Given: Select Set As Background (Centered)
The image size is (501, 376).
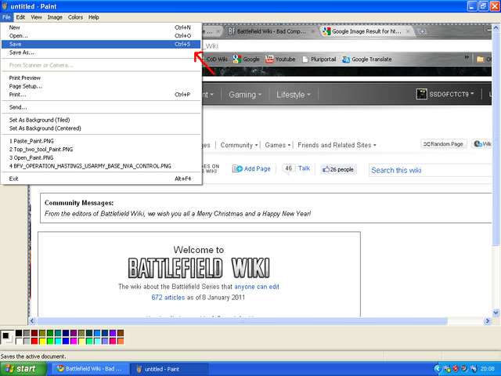Looking at the screenshot, I should (101, 128).
